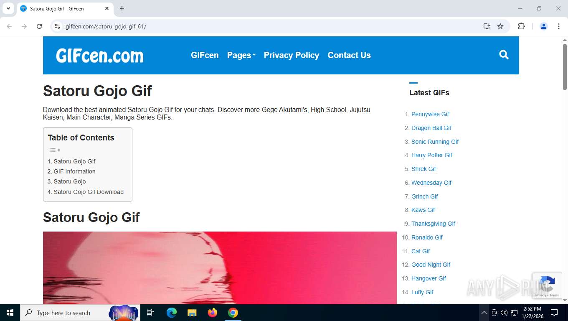Open File Explorer from the taskbar
The width and height of the screenshot is (568, 321).
pos(192,313)
